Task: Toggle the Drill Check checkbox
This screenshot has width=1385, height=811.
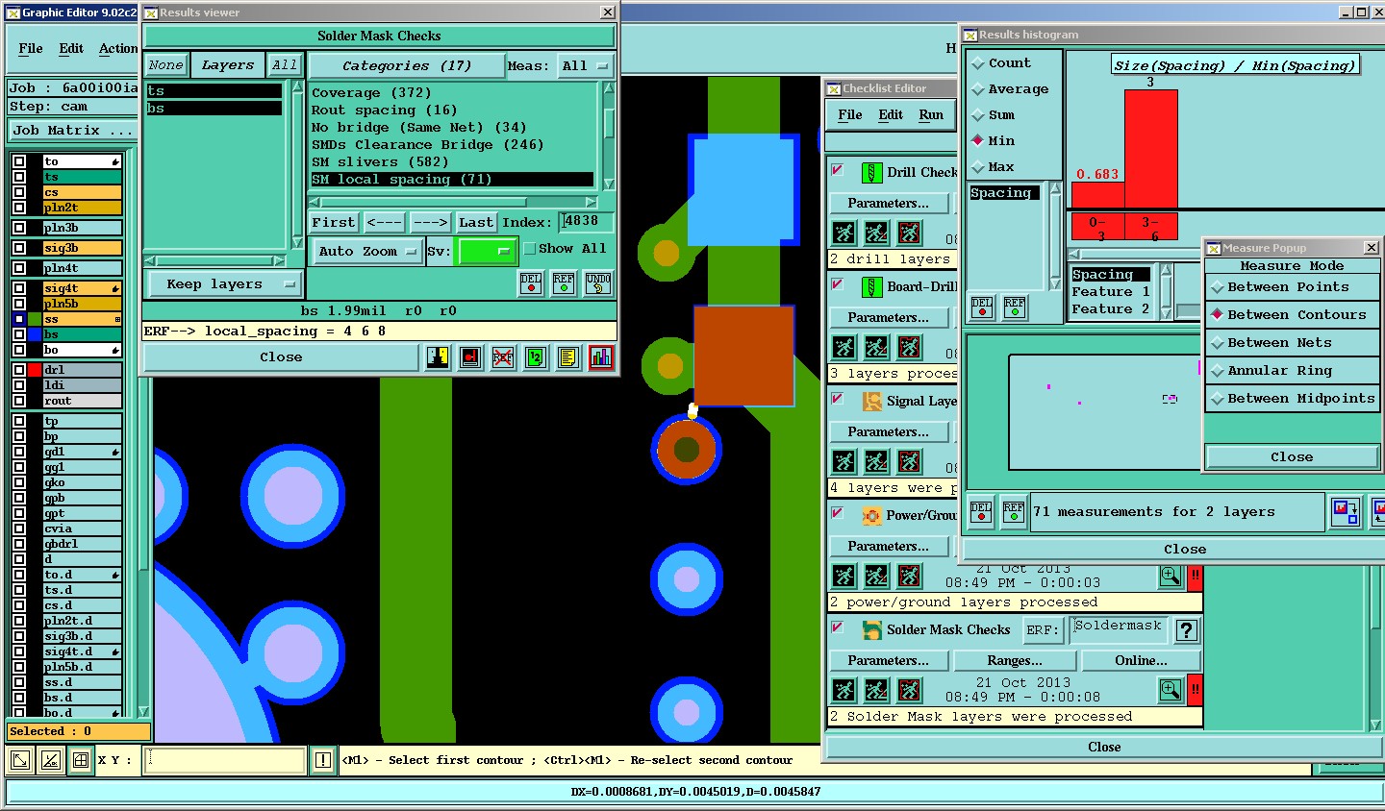Action: [x=838, y=170]
